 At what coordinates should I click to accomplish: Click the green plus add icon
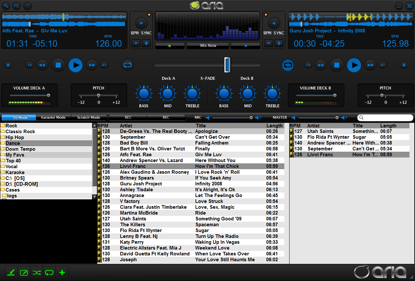click(62, 273)
